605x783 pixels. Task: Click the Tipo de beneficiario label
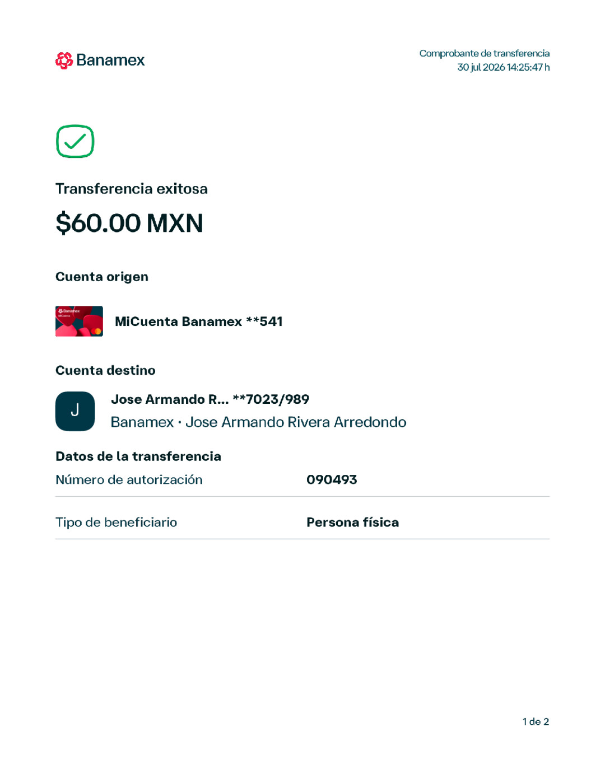point(117,523)
